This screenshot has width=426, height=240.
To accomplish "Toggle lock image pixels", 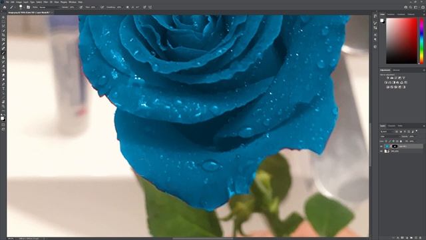I will click(389, 141).
